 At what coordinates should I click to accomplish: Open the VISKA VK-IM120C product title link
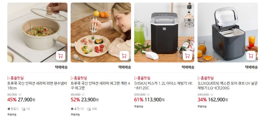pyautogui.click(x=163, y=86)
